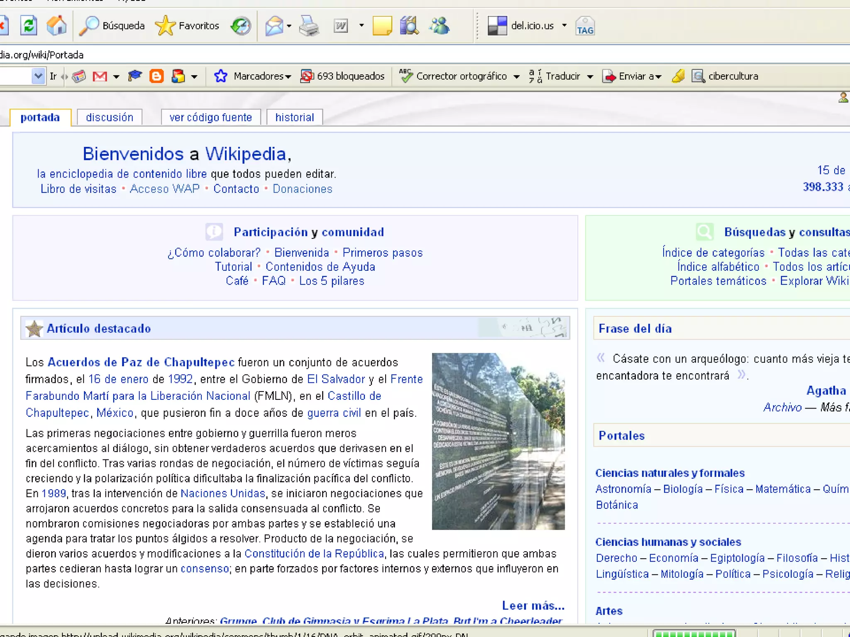Open the Blogger icon in Google toolbar
850x637 pixels.
click(x=156, y=76)
